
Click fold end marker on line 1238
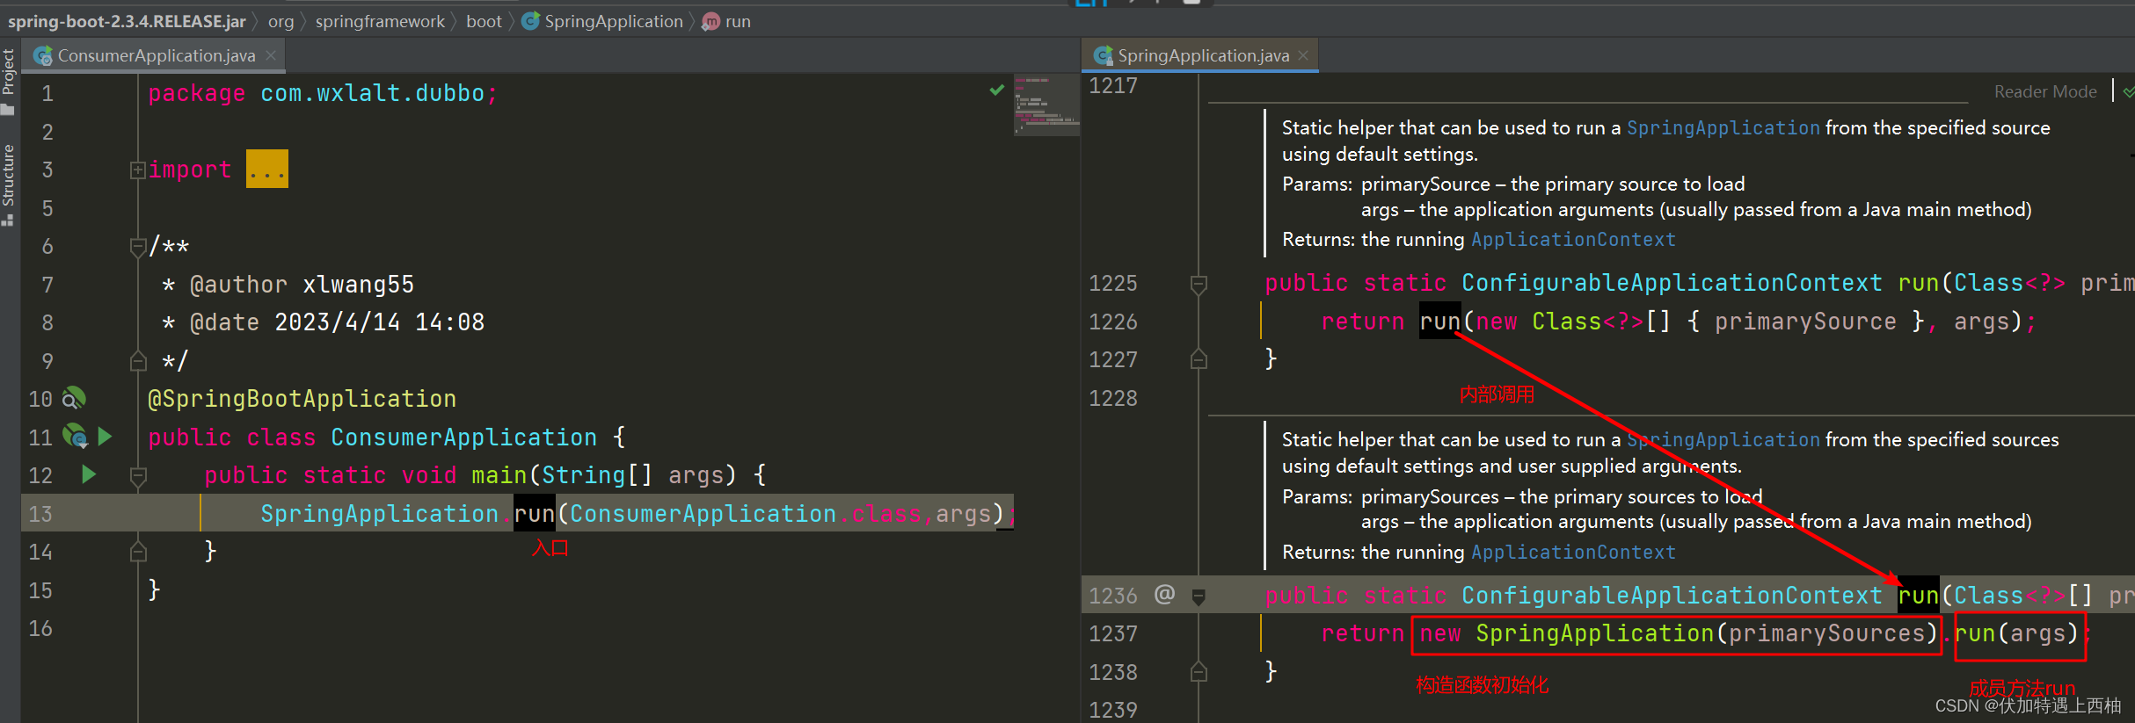coord(1198,672)
